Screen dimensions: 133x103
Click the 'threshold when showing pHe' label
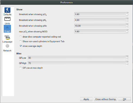tap(33, 26)
